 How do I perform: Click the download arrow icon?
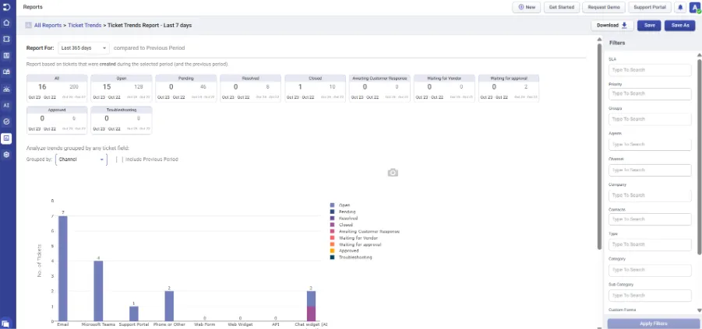(625, 26)
